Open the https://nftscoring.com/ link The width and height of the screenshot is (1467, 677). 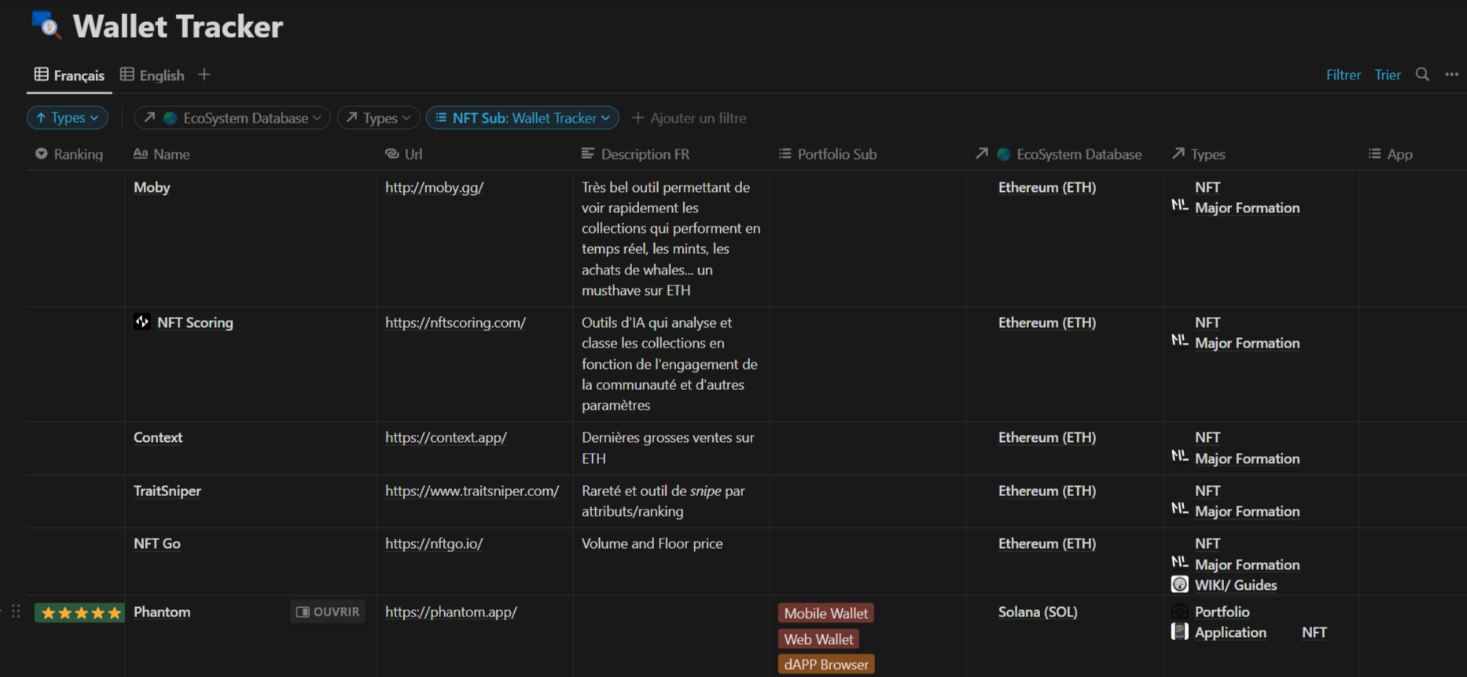tap(455, 322)
